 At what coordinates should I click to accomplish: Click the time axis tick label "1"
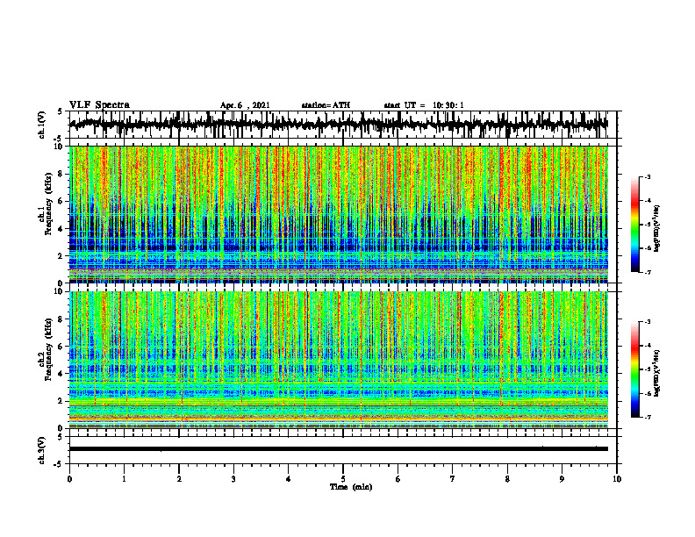click(x=124, y=479)
